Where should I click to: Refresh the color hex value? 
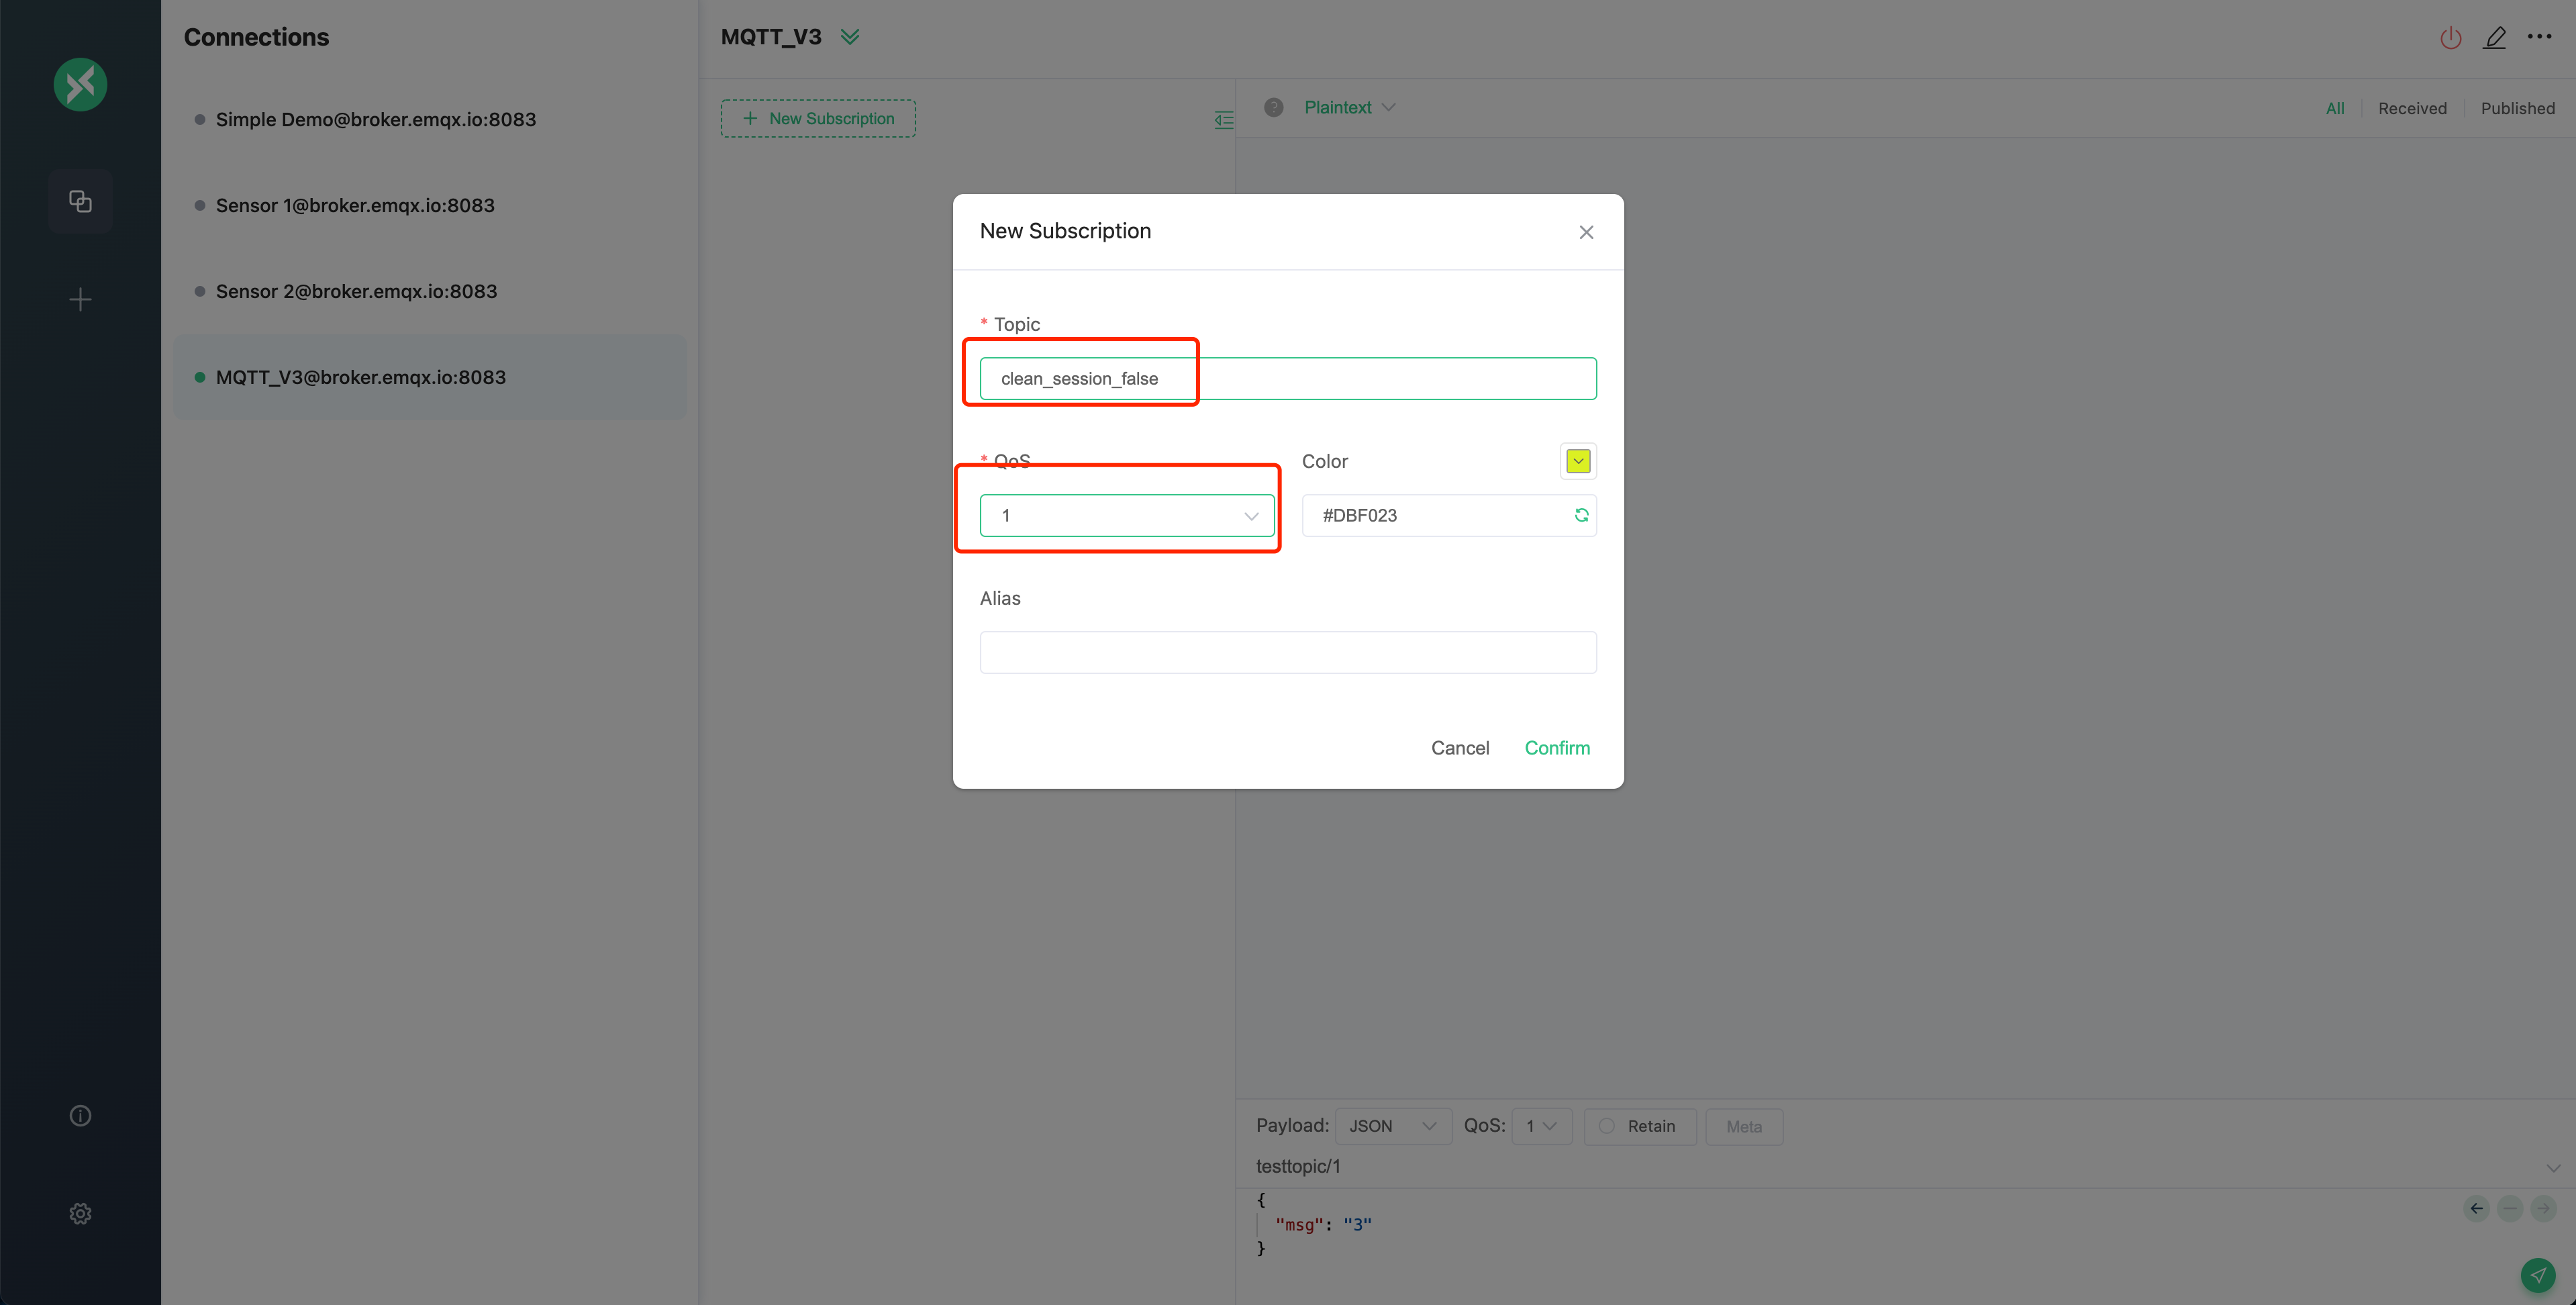[1580, 514]
